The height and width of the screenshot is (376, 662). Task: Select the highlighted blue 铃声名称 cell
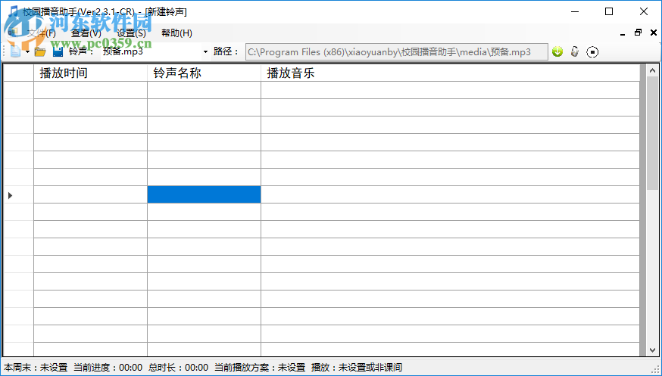point(204,194)
